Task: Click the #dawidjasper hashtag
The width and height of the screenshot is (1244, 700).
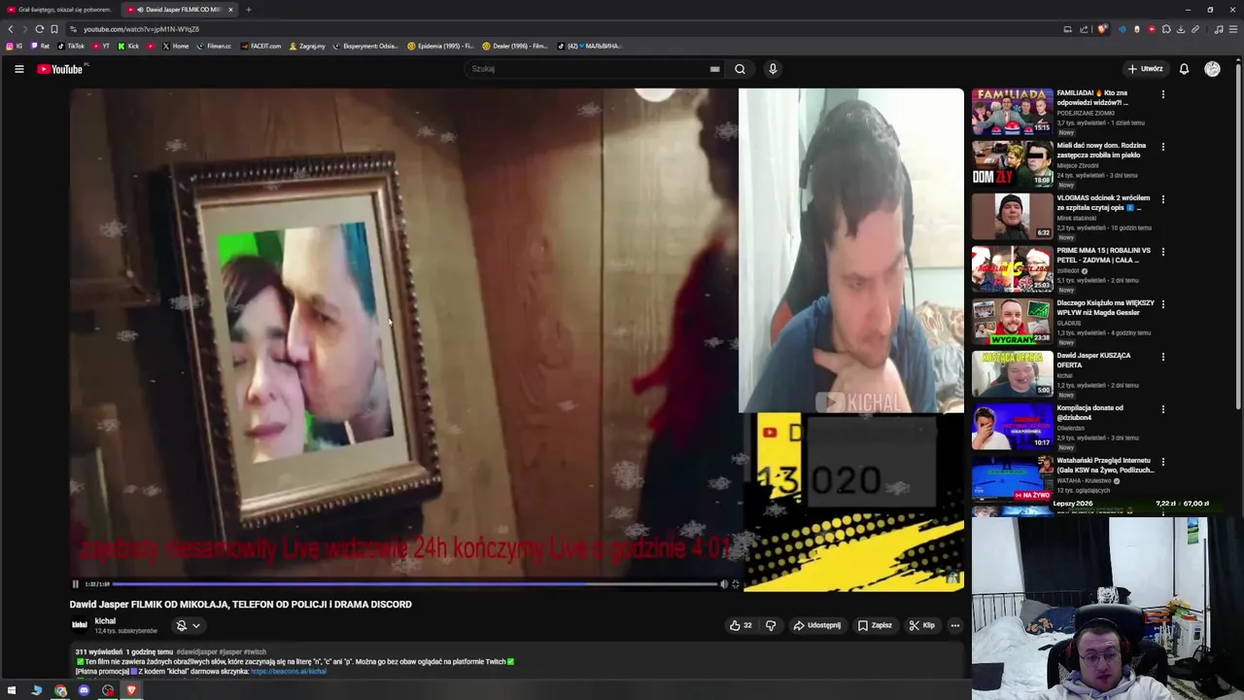Action: (x=196, y=651)
